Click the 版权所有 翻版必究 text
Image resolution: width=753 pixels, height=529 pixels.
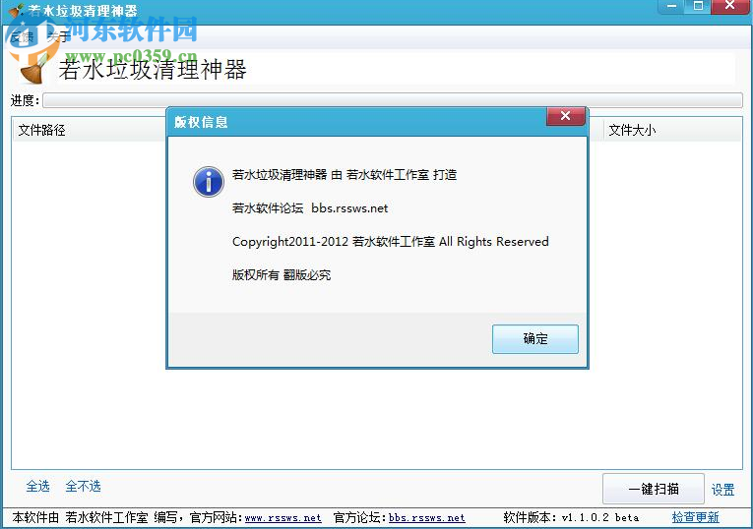click(282, 274)
